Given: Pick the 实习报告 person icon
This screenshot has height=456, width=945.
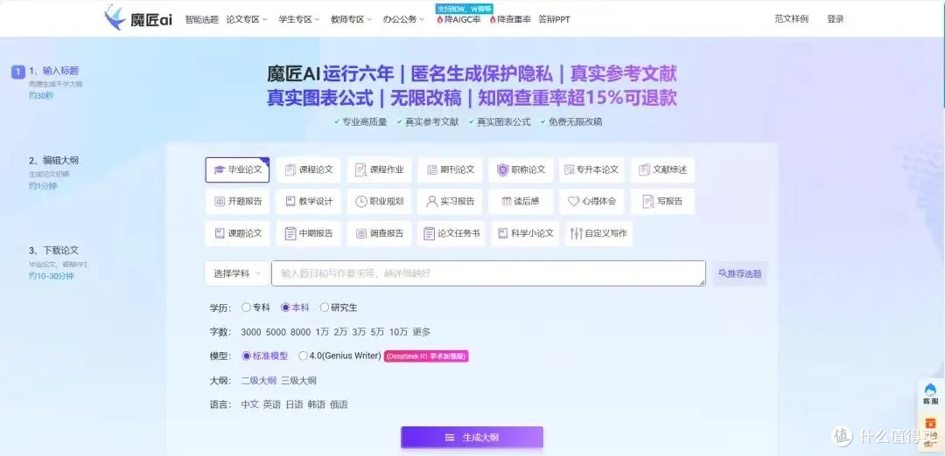Looking at the screenshot, I should point(431,202).
